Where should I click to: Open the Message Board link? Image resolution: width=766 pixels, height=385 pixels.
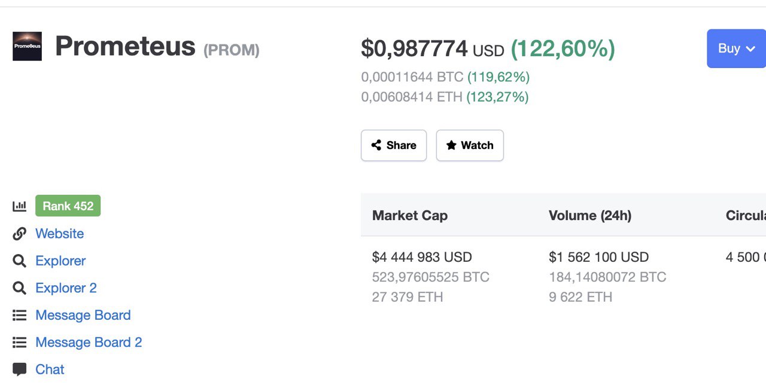click(x=83, y=315)
